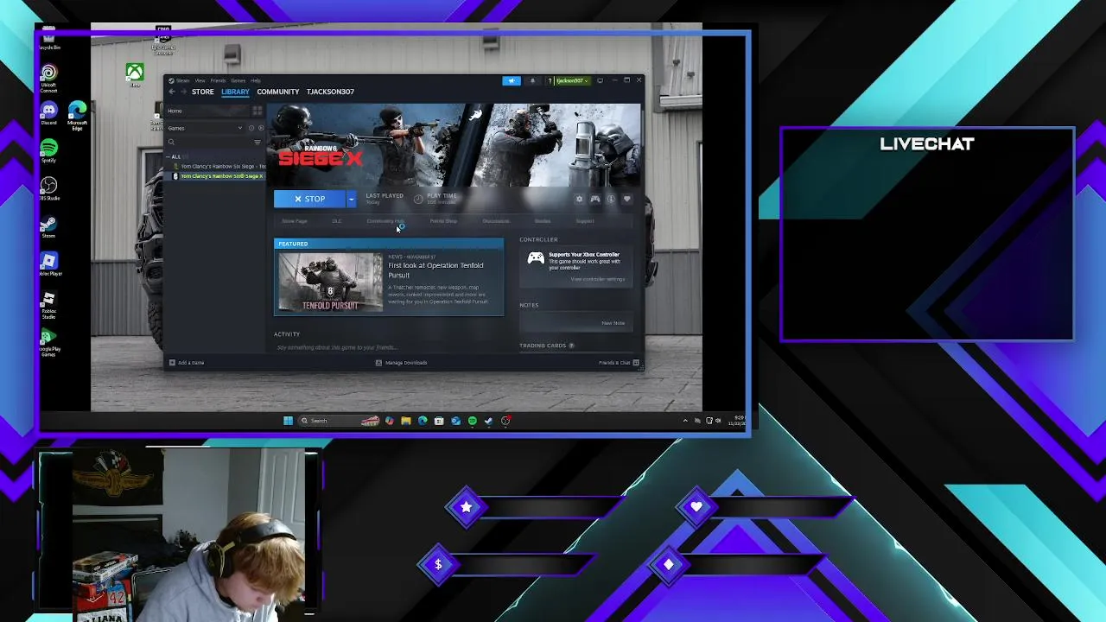Click library recent clock filter icon

pyautogui.click(x=251, y=128)
